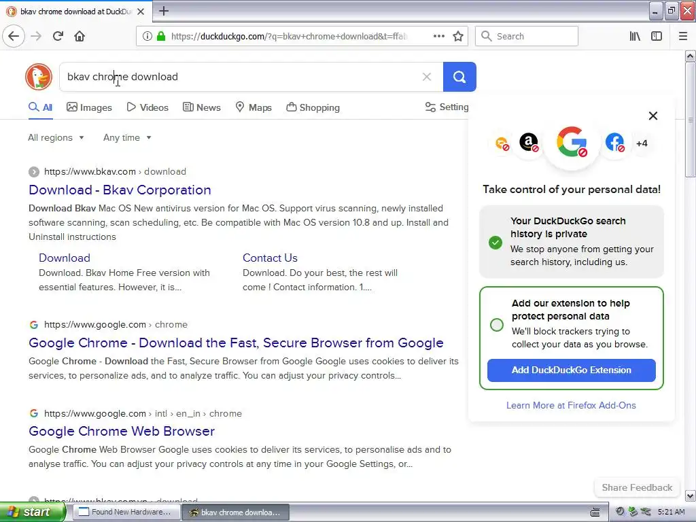Image resolution: width=696 pixels, height=522 pixels.
Task: Open the Windows start menu
Action: tap(33, 512)
